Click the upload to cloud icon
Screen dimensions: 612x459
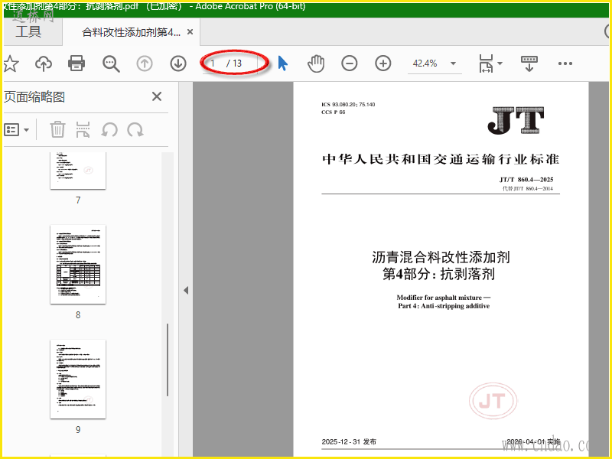click(x=44, y=63)
